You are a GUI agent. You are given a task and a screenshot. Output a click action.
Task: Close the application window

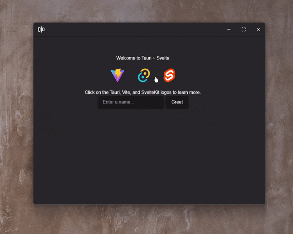coord(258,29)
